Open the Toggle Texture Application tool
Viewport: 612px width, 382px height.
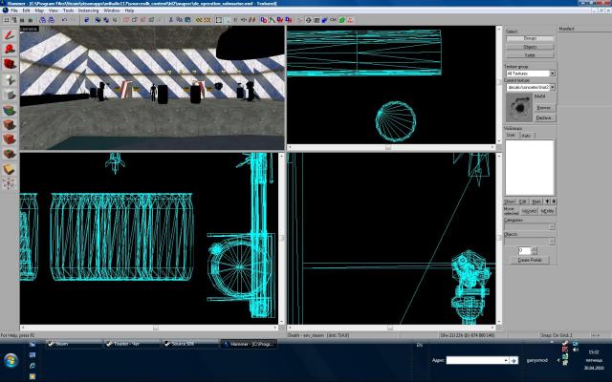coord(10,110)
